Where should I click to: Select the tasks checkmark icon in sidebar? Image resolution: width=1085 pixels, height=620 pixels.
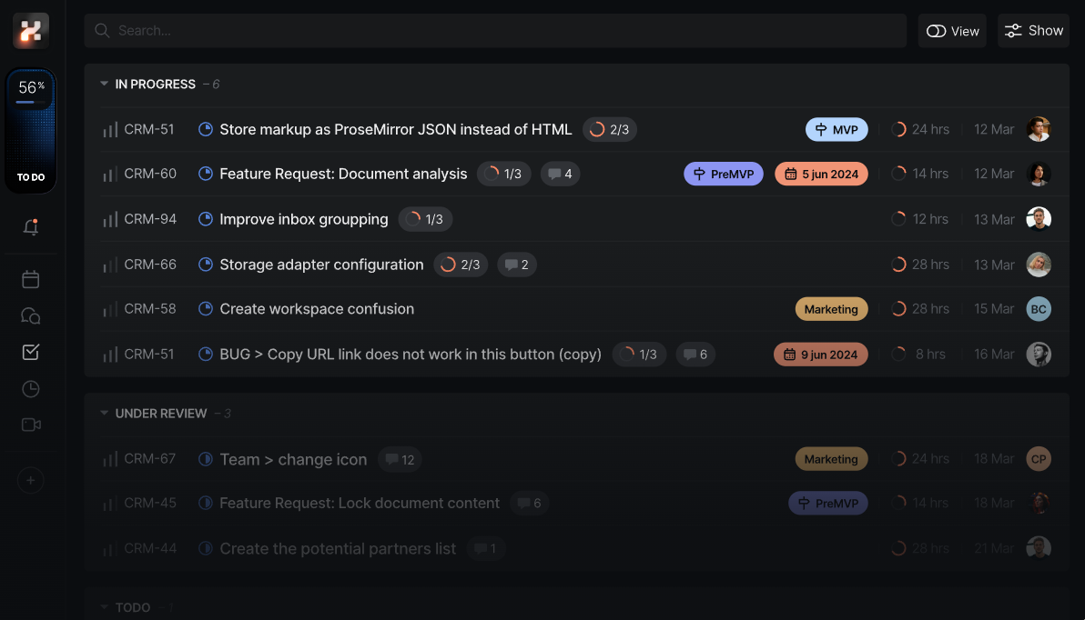click(31, 353)
